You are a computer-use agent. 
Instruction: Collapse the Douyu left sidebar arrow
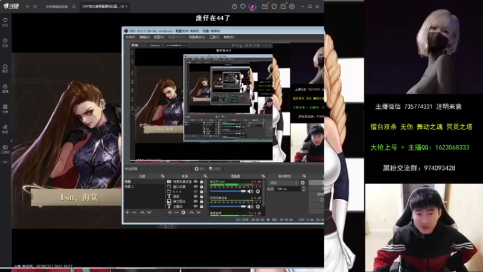[11, 141]
